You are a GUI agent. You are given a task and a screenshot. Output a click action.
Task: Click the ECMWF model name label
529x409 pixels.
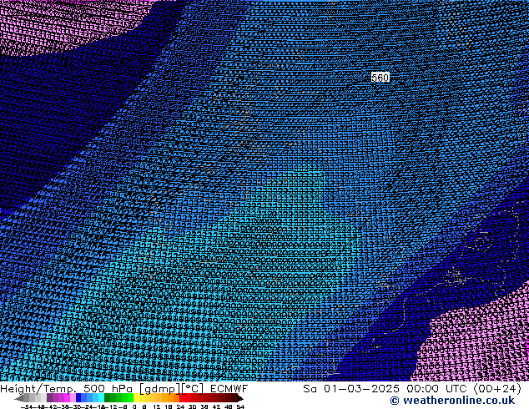pos(229,389)
